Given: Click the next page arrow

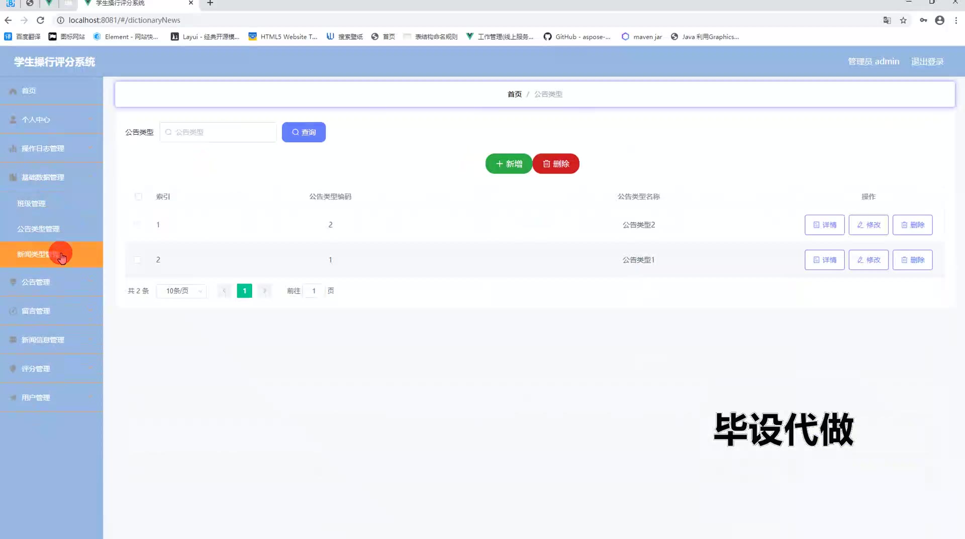Looking at the screenshot, I should [x=264, y=291].
